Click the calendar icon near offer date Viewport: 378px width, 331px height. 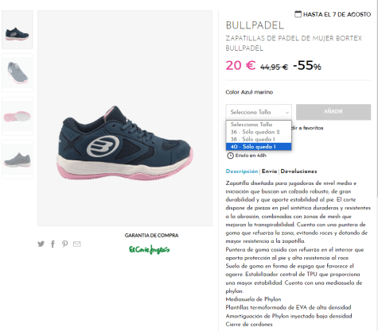[x=298, y=14]
